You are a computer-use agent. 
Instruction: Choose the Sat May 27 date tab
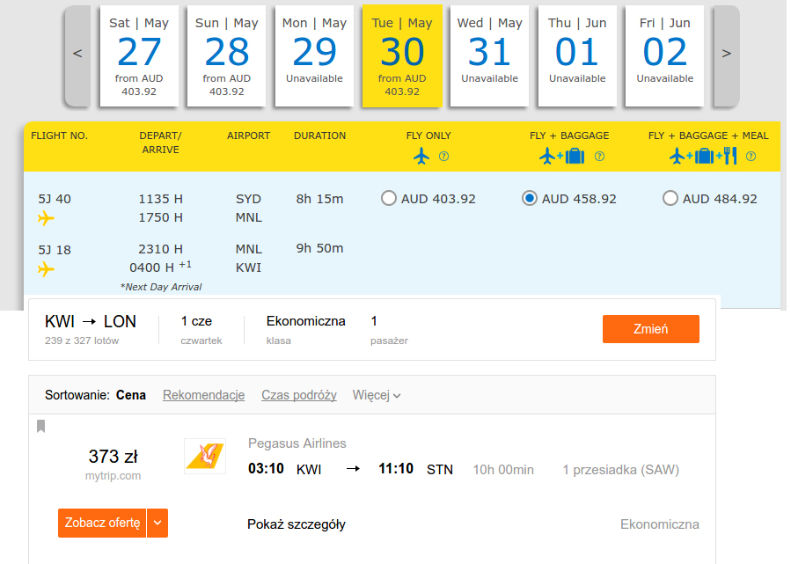(x=139, y=56)
